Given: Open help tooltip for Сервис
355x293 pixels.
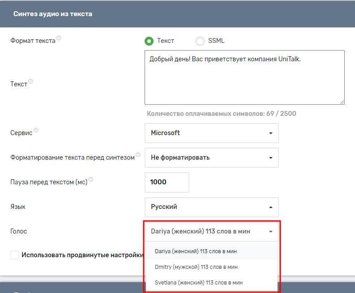Looking at the screenshot, I should pos(36,130).
